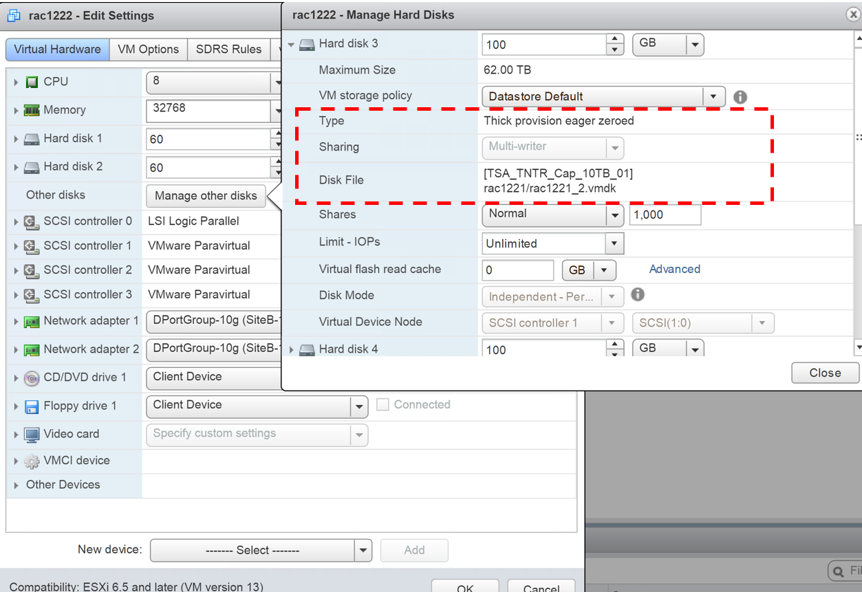
Task: Toggle the Floppy drive Connected checkbox
Action: point(383,405)
